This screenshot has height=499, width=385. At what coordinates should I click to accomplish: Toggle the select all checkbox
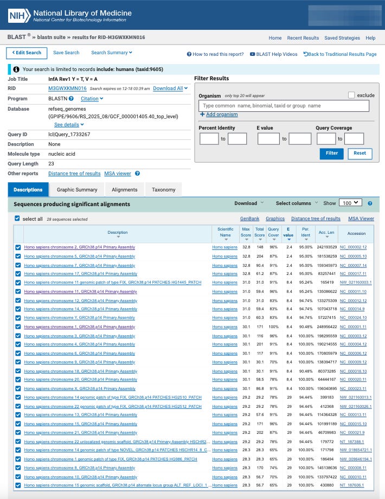click(x=17, y=218)
